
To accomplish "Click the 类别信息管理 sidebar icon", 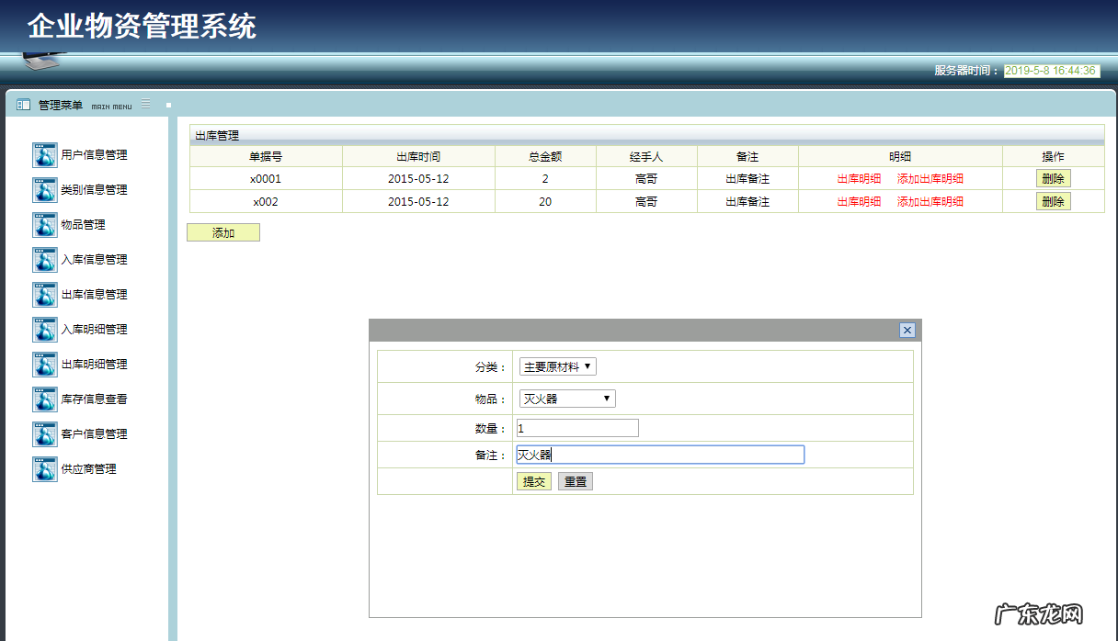I will tap(44, 189).
